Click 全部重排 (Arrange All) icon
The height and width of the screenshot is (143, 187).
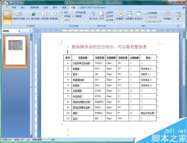pos(129,16)
